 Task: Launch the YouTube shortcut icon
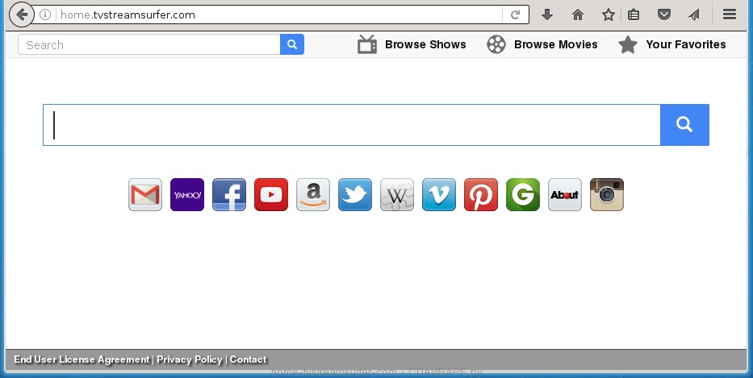tap(271, 195)
